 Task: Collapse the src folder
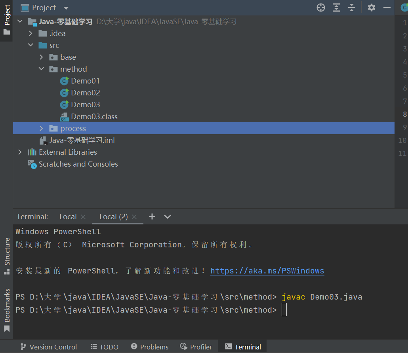click(31, 45)
